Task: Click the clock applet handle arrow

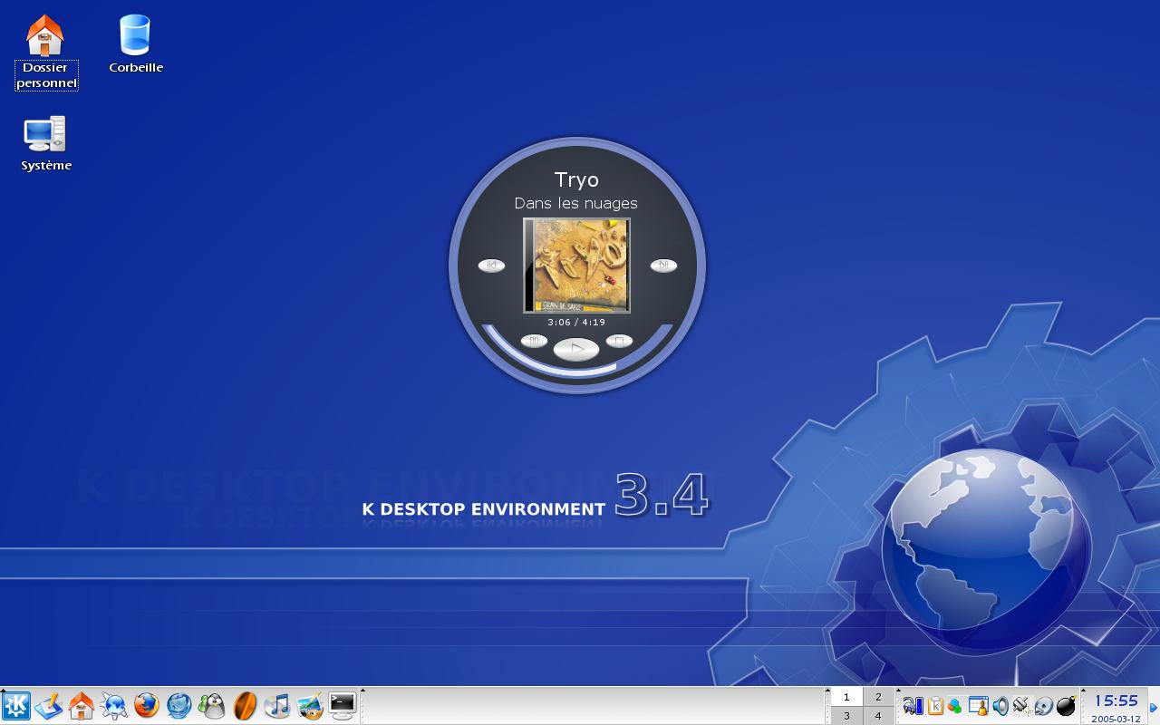Action: click(1084, 691)
